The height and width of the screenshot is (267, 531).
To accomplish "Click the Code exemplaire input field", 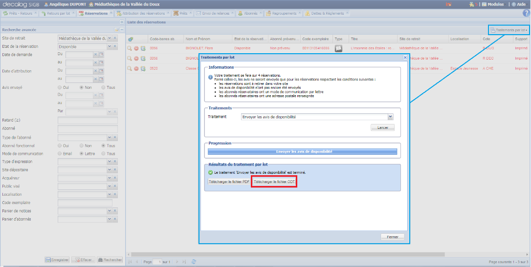I will [x=85, y=203].
